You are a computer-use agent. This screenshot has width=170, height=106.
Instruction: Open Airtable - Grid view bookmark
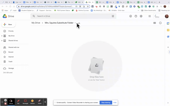[x=117, y=11]
